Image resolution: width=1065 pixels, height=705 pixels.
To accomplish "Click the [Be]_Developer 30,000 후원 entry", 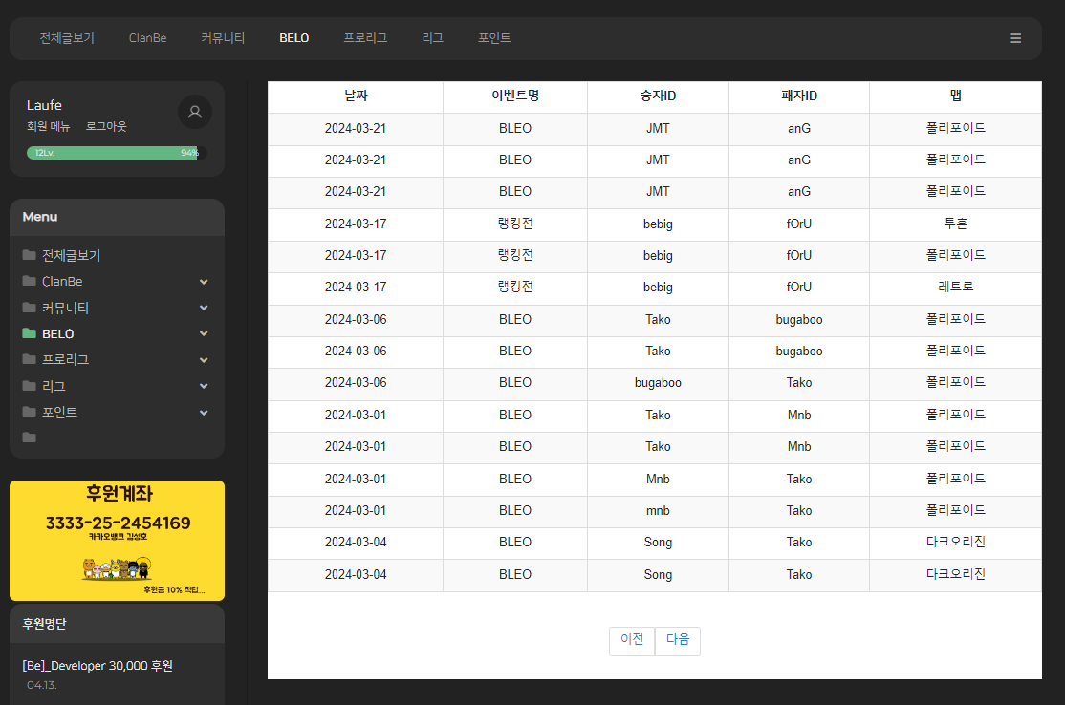I will (98, 666).
